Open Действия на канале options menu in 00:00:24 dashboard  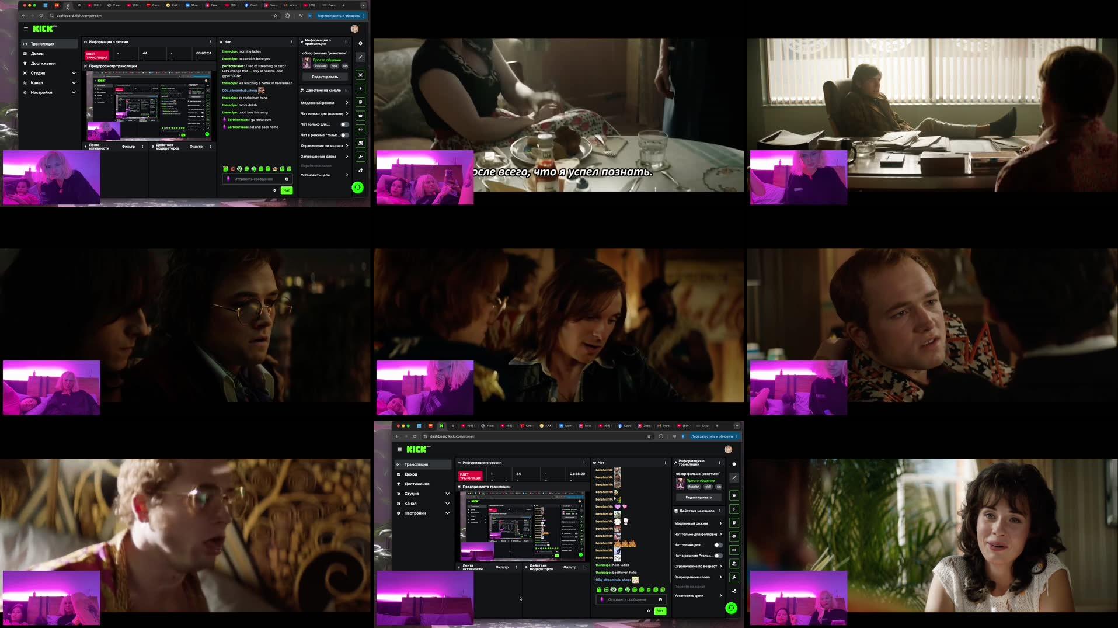click(x=346, y=91)
